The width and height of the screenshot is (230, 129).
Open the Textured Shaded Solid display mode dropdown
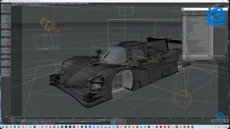(x=37, y=5)
